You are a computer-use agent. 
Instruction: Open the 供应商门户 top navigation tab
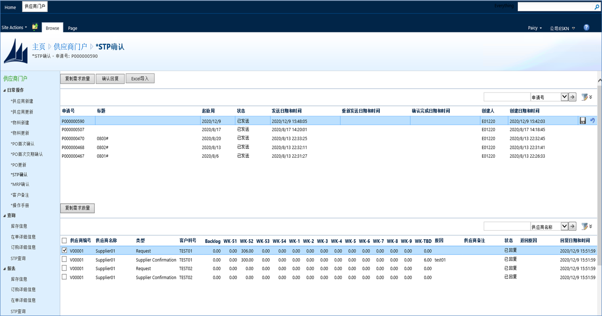[35, 7]
